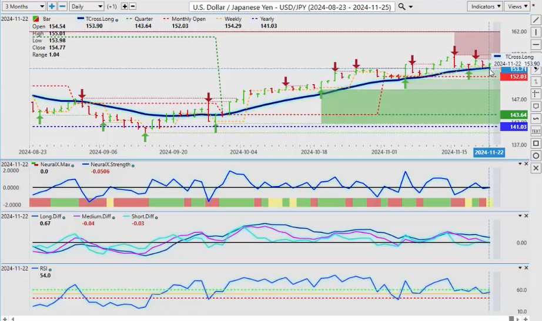This screenshot has width=542, height=321.
Task: Open the Indicators menu
Action: pyautogui.click(x=486, y=6)
